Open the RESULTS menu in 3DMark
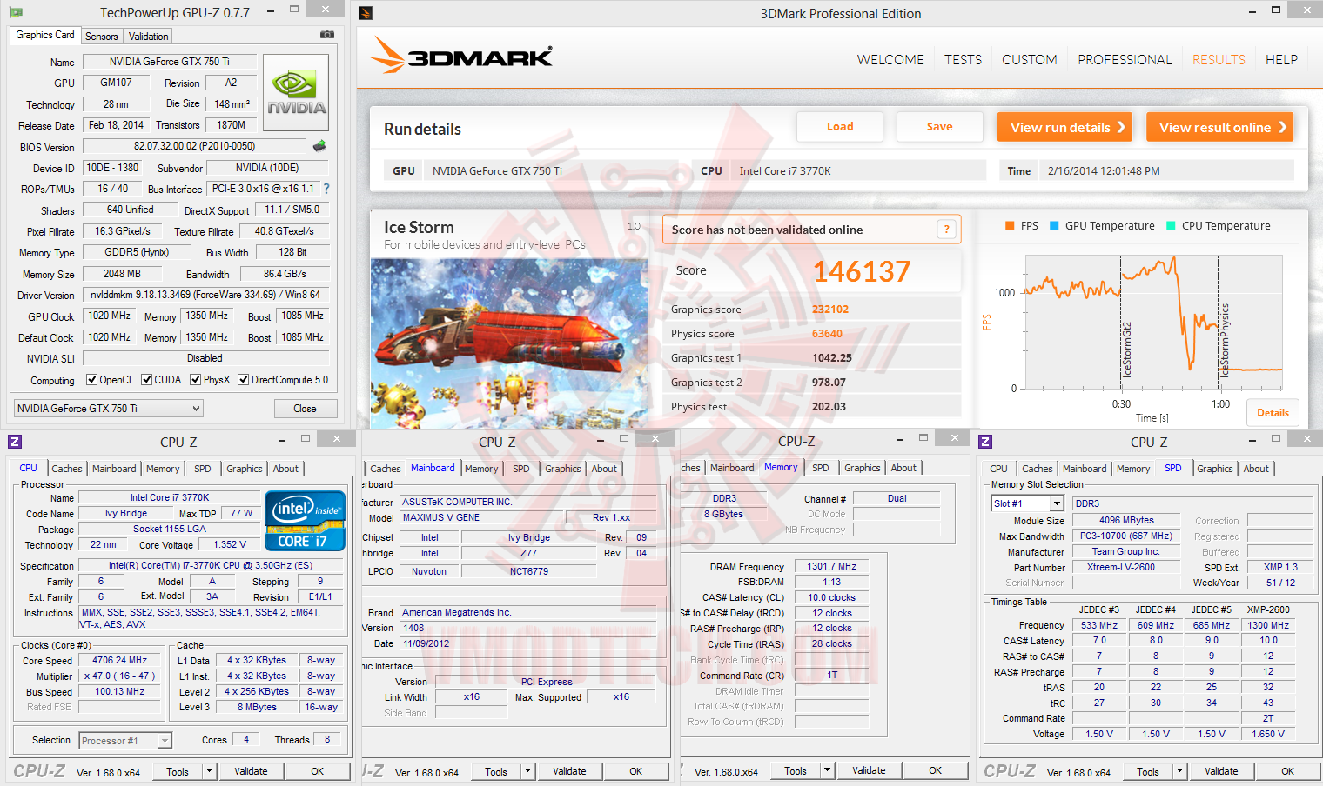Image resolution: width=1323 pixels, height=786 pixels. tap(1219, 60)
